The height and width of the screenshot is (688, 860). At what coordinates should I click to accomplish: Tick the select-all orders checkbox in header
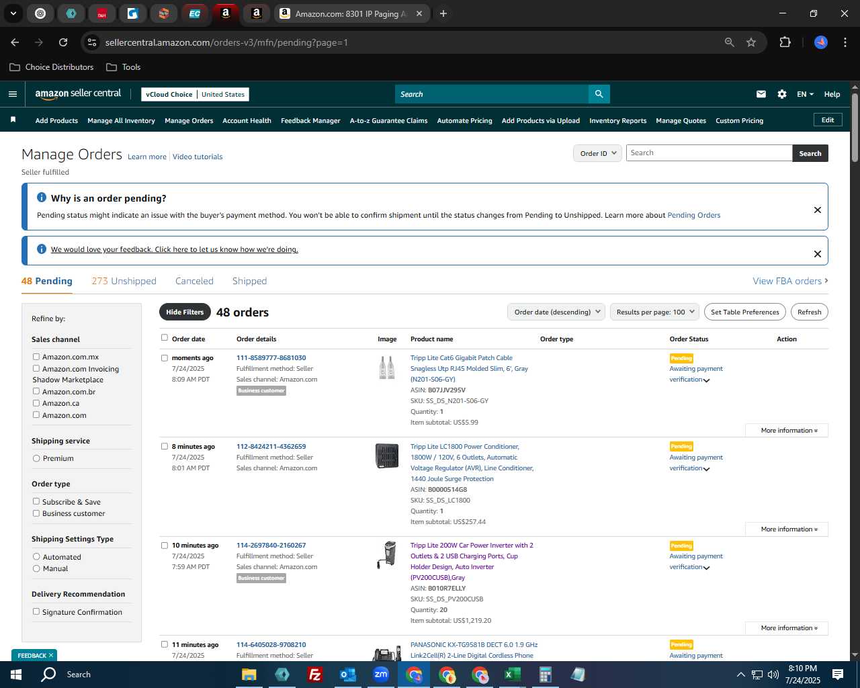coord(165,338)
